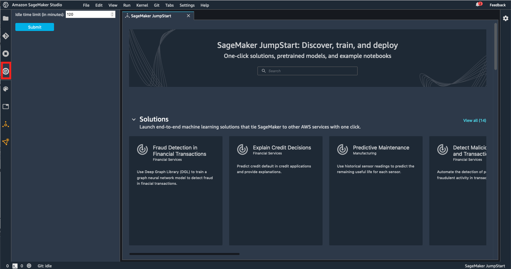The height and width of the screenshot is (269, 511).
Task: Click the SageMaker JumpStart status bar label
Action: tap(485, 266)
